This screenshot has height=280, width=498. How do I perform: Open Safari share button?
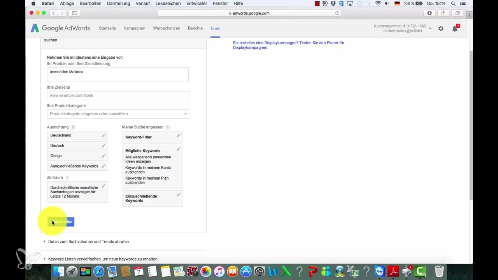(443, 13)
